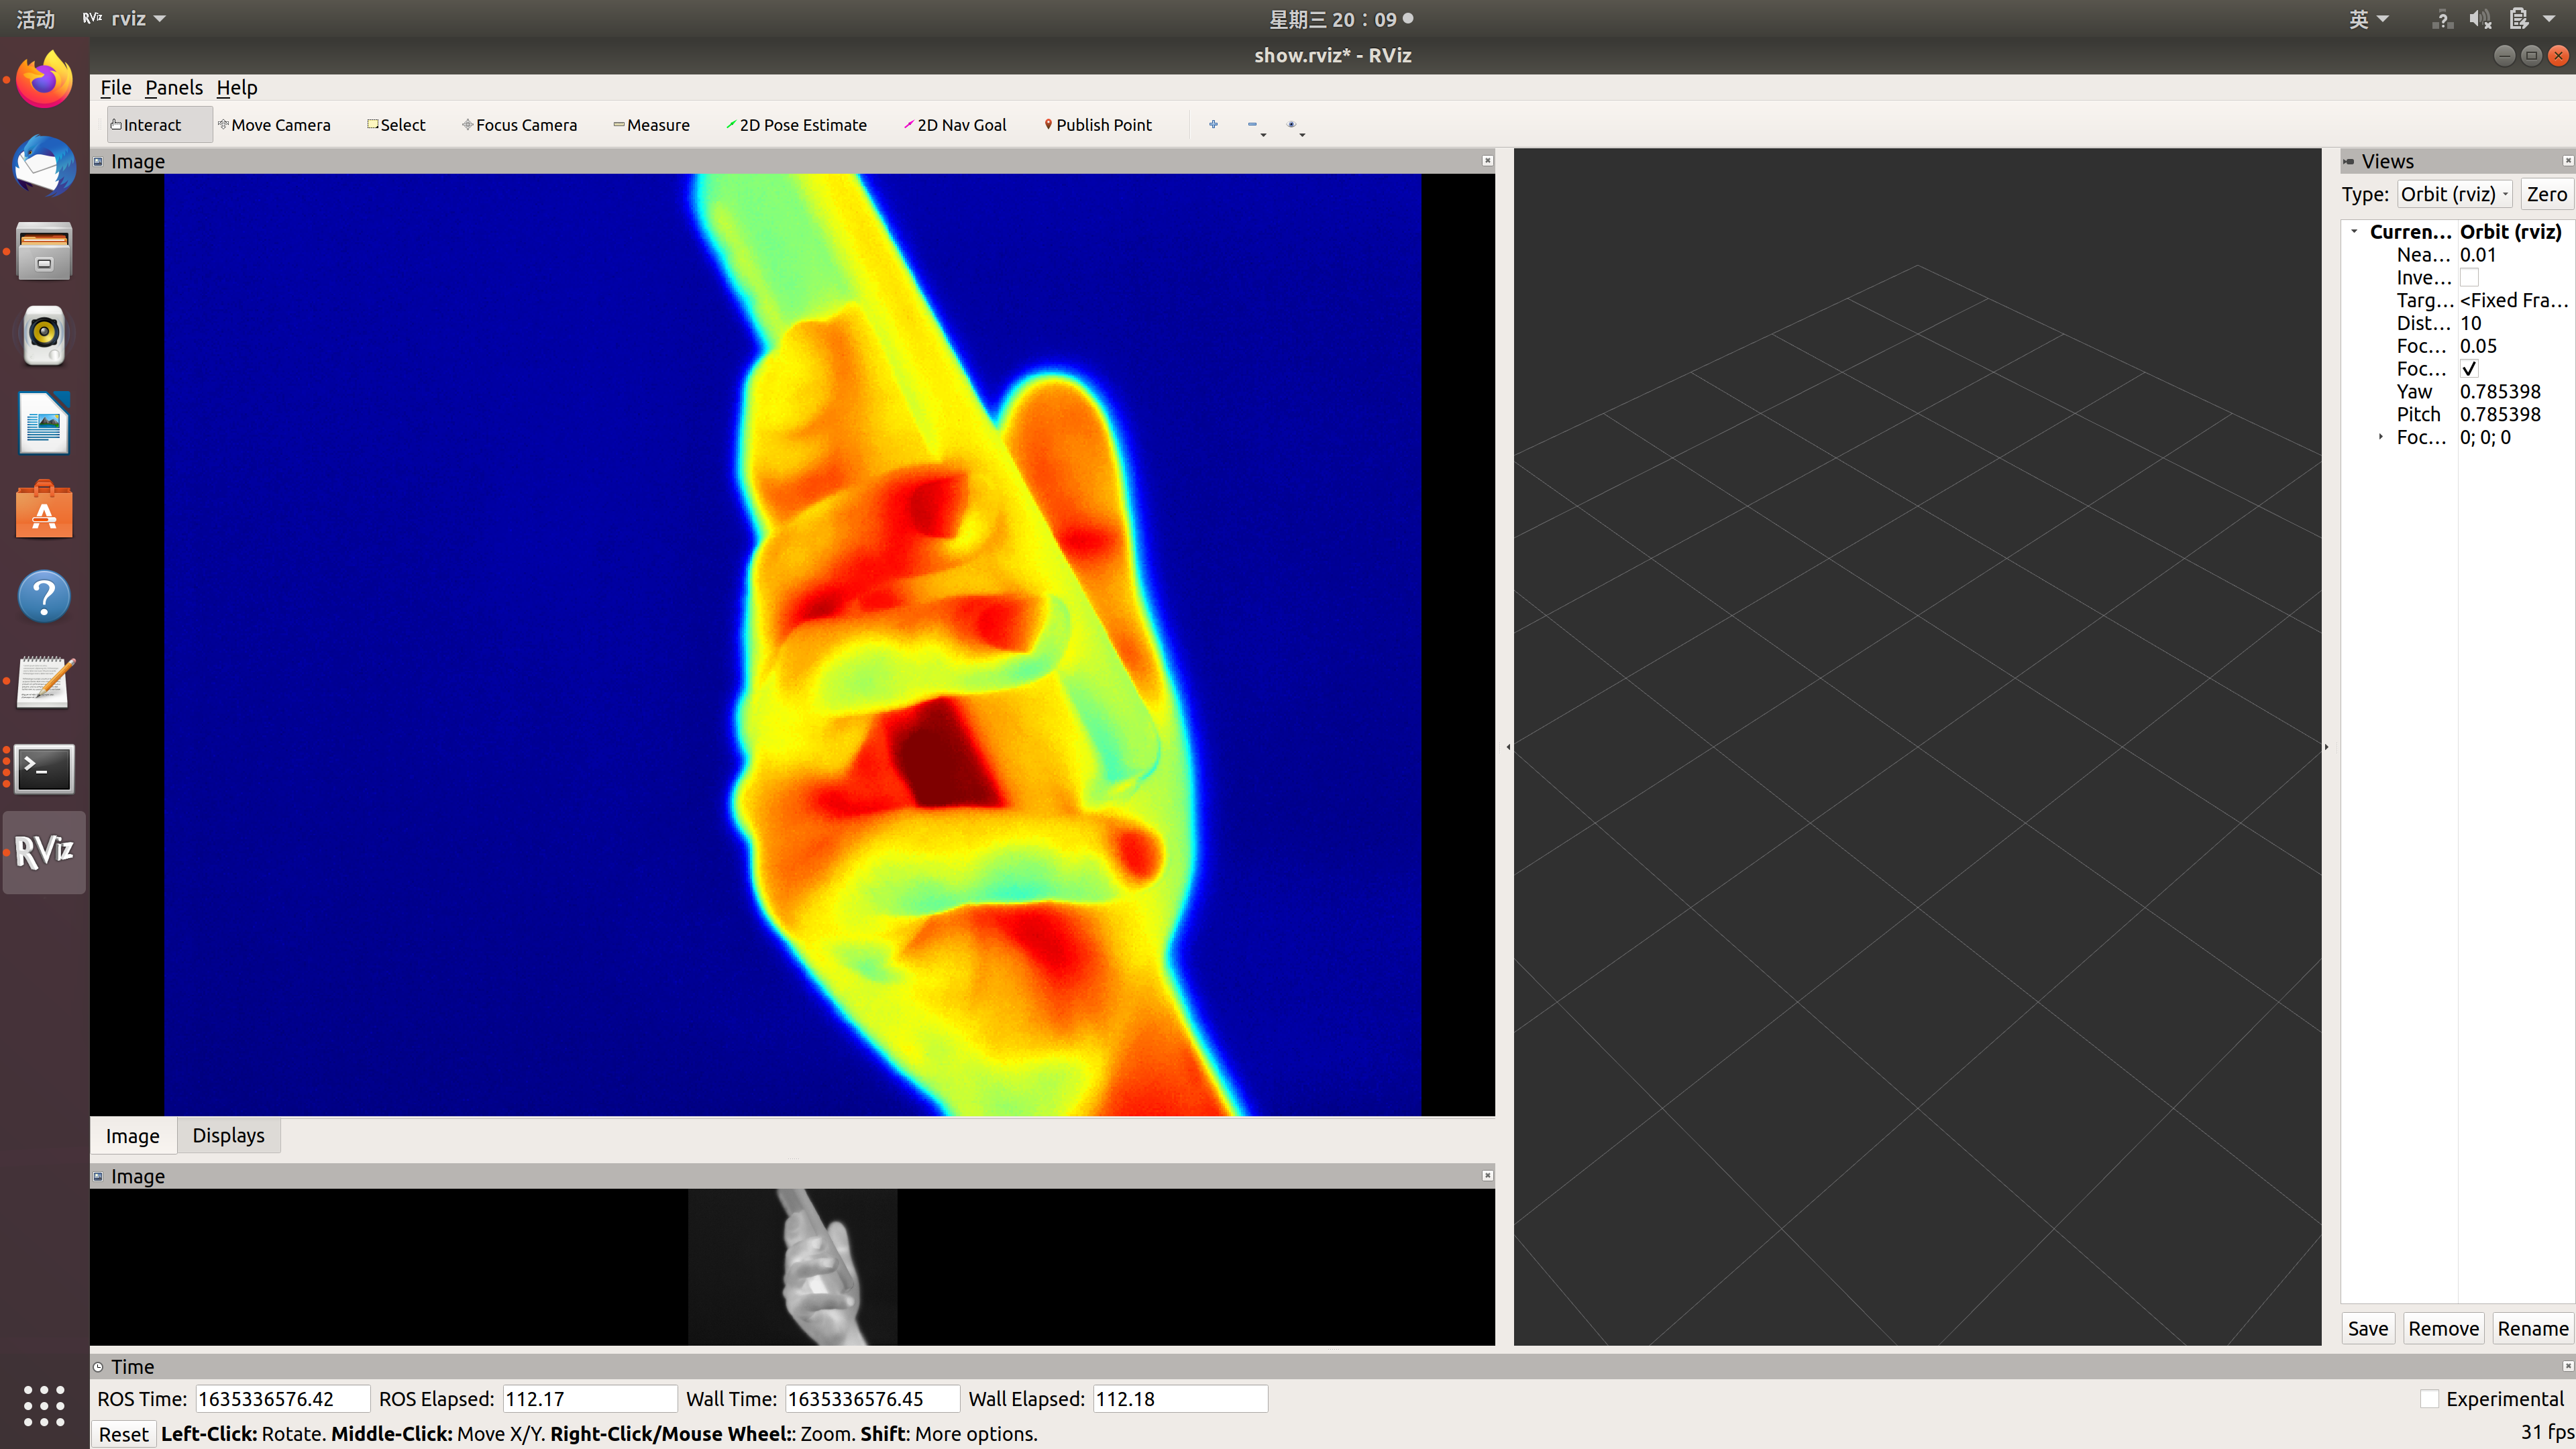
Task: Close the upper Image panel
Action: point(1487,161)
